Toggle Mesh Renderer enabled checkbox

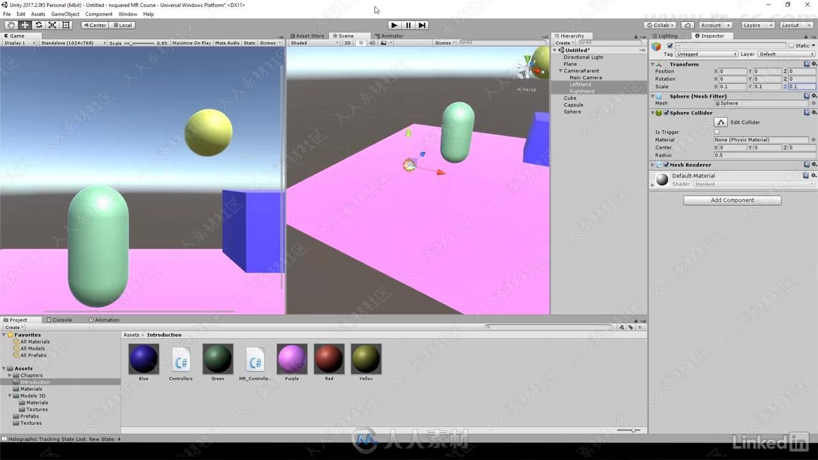(667, 165)
